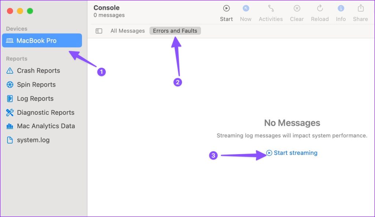Click the green fullscreen window button
Screen dimensions: 375x217
(x=30, y=11)
